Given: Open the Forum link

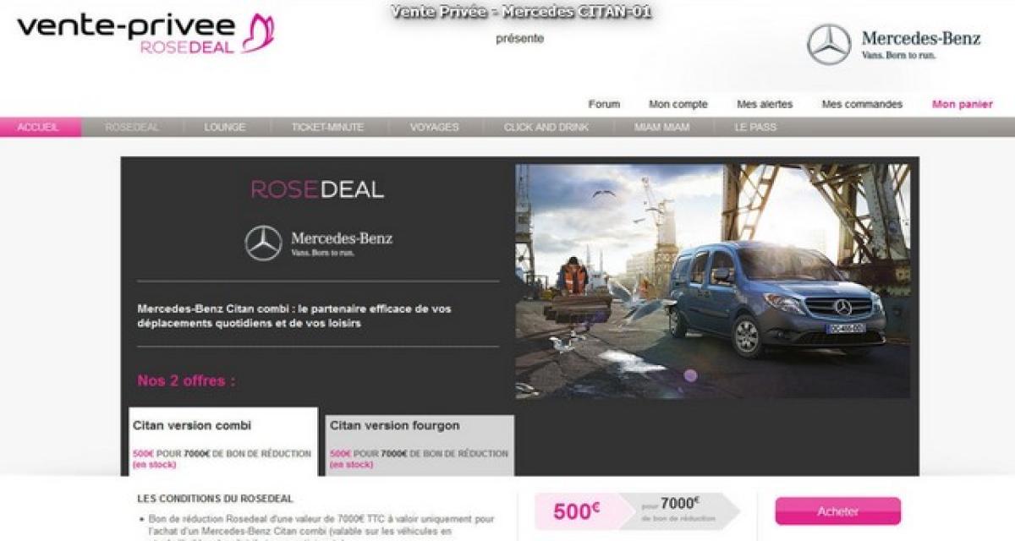Looking at the screenshot, I should point(604,105).
